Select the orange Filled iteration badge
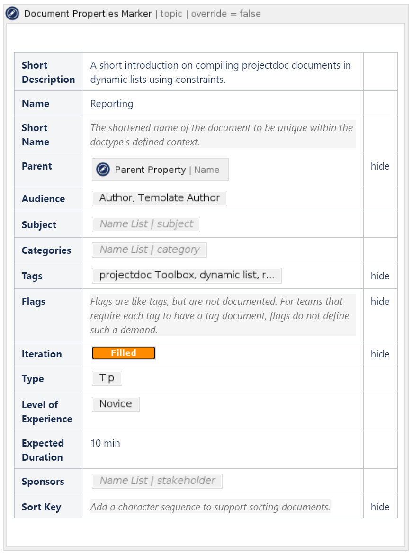Viewport: 412px width, 554px height. coord(124,353)
